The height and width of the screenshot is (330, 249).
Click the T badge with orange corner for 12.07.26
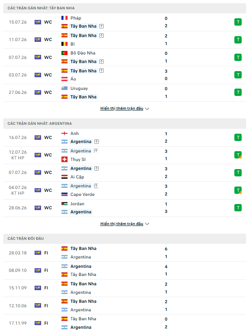(x=238, y=155)
